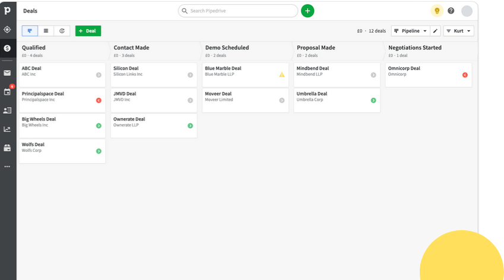Screen dimensions: 504x280
Task: Open the Products box icon in sidebar
Action: click(x=7, y=148)
